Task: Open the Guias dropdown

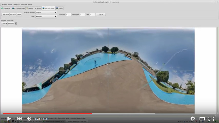Action: click(46, 16)
